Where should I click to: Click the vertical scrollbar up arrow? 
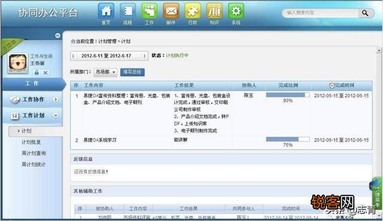click(379, 50)
